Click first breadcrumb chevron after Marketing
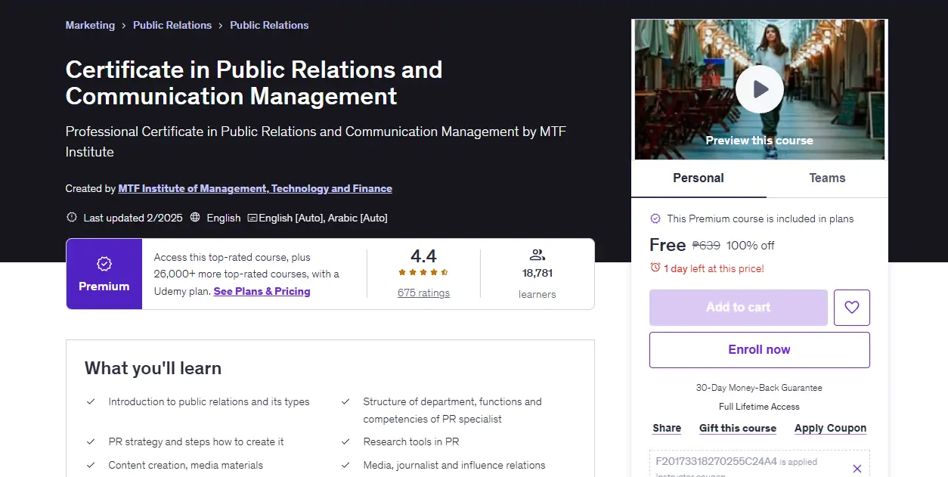Screen dimensions: 948x477 [x=124, y=26]
